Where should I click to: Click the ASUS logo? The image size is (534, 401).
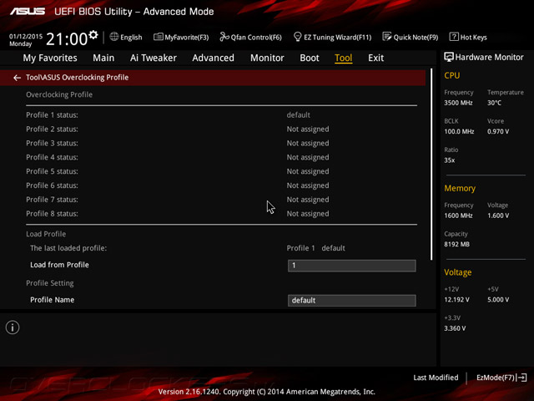28,12
